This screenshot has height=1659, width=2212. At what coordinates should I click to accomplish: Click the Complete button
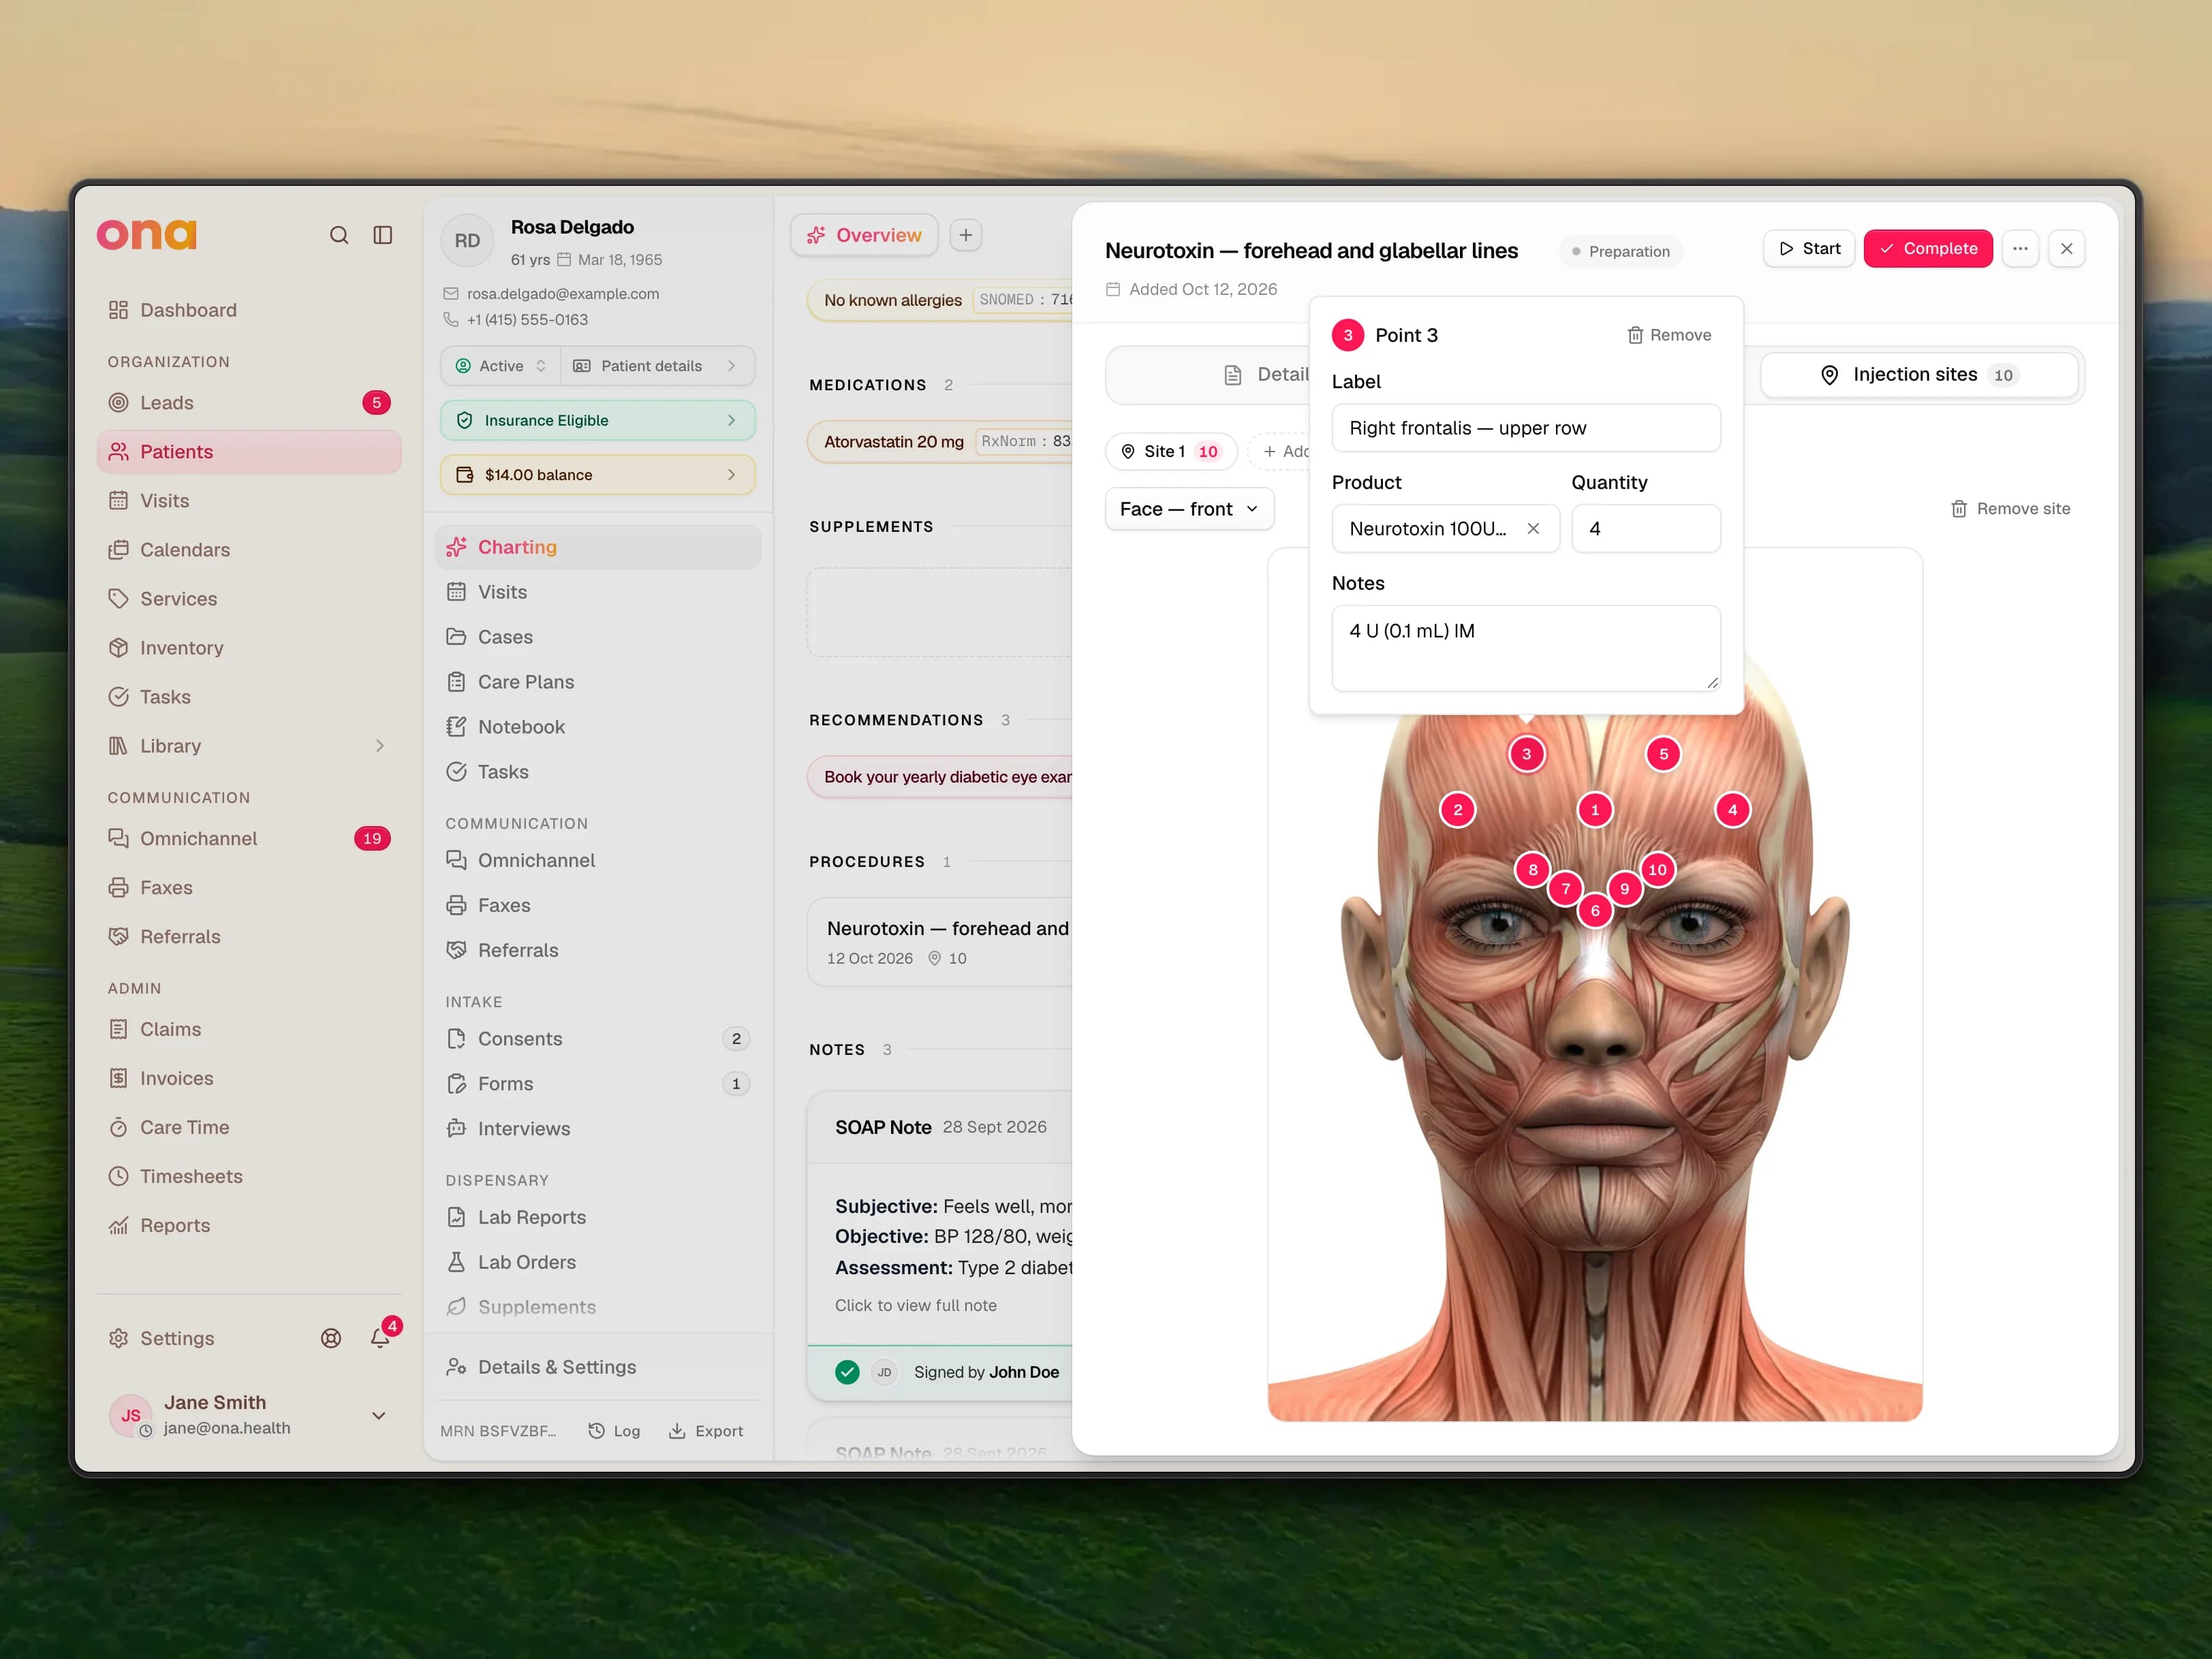pyautogui.click(x=1927, y=249)
